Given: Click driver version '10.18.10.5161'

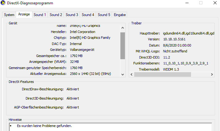Looking at the screenshot, I should [x=174, y=39].
